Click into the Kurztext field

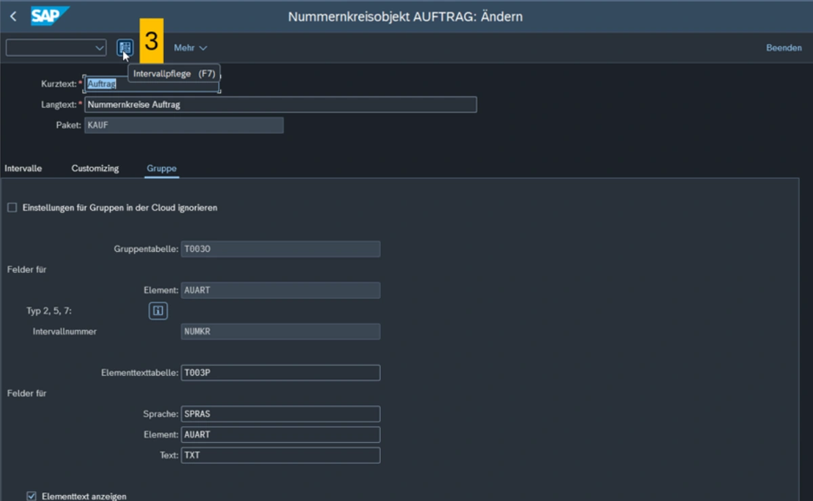[x=152, y=84]
